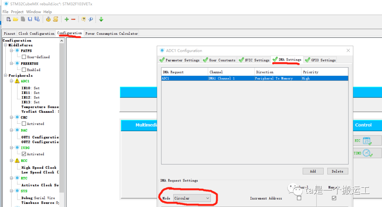Collapse the FREERTOS tree expander
The width and height of the screenshot is (382, 207).
[11, 63]
